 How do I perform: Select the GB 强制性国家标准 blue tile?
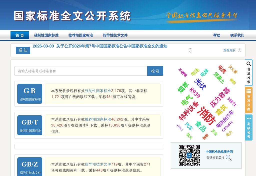(x=29, y=94)
